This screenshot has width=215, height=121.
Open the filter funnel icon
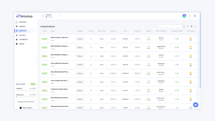pyautogui.click(x=188, y=26)
